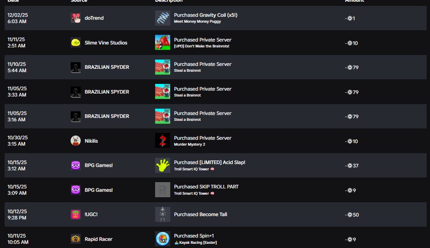Click the Slime Vine Studios slime avatar
This screenshot has height=248, width=430.
pyautogui.click(x=76, y=43)
